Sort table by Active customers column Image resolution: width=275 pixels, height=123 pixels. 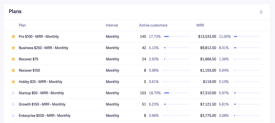point(153,25)
